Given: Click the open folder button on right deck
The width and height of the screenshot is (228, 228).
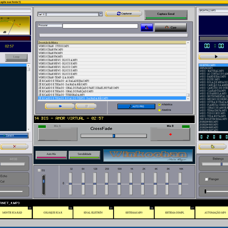Looking at the screenshot, I should point(213,147).
